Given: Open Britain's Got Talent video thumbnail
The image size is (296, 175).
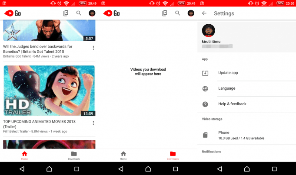Looking at the screenshot, I should pyautogui.click(x=49, y=30).
